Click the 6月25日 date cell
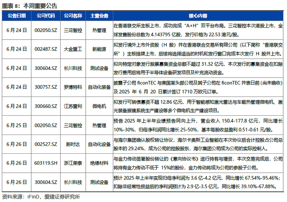Image resolution: width=287 pixels, height=202 pixels. (17, 126)
